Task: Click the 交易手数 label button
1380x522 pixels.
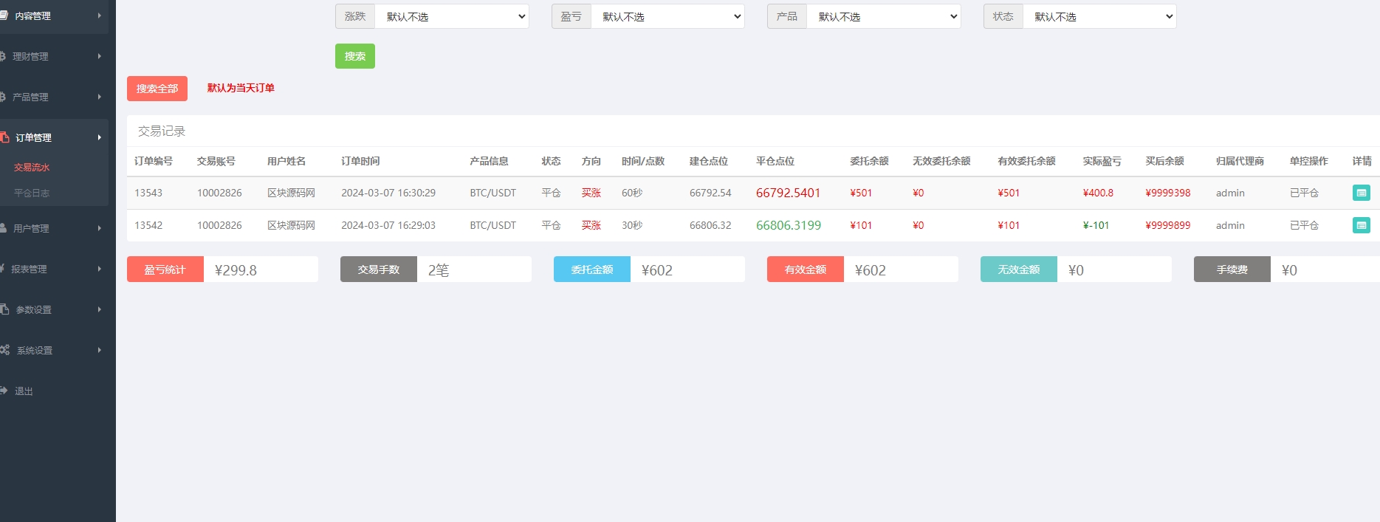Action: (x=379, y=269)
